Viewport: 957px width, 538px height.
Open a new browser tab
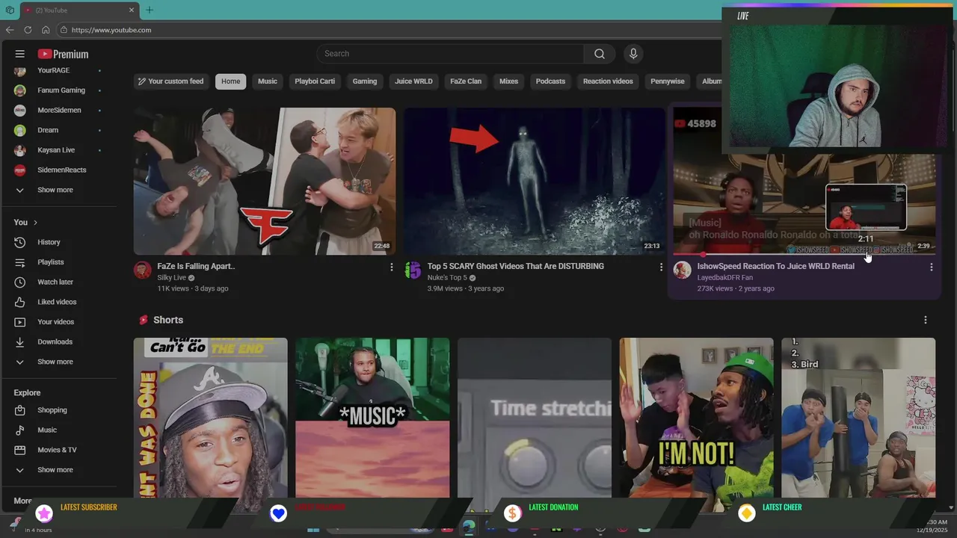pos(150,10)
